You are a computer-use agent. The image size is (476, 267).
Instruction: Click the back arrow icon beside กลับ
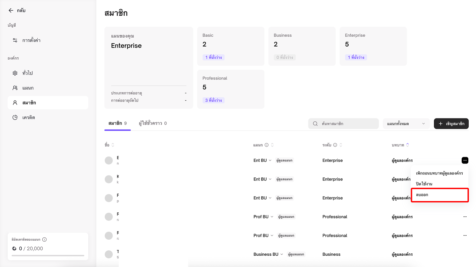[x=11, y=11]
